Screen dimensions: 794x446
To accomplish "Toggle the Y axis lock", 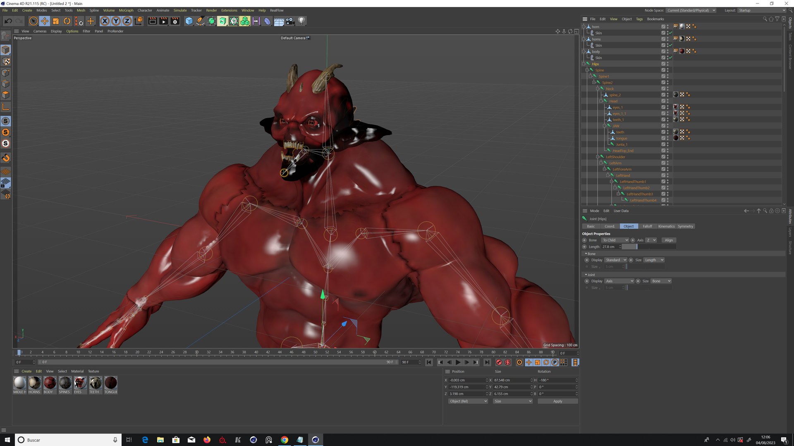I will pyautogui.click(x=116, y=21).
